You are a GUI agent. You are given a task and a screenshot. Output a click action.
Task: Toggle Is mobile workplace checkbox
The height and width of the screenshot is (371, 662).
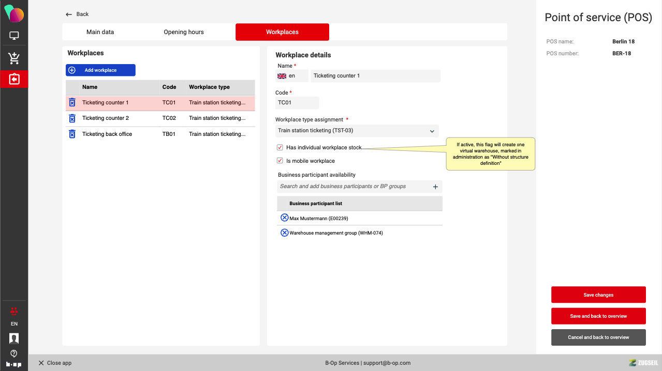[280, 161]
